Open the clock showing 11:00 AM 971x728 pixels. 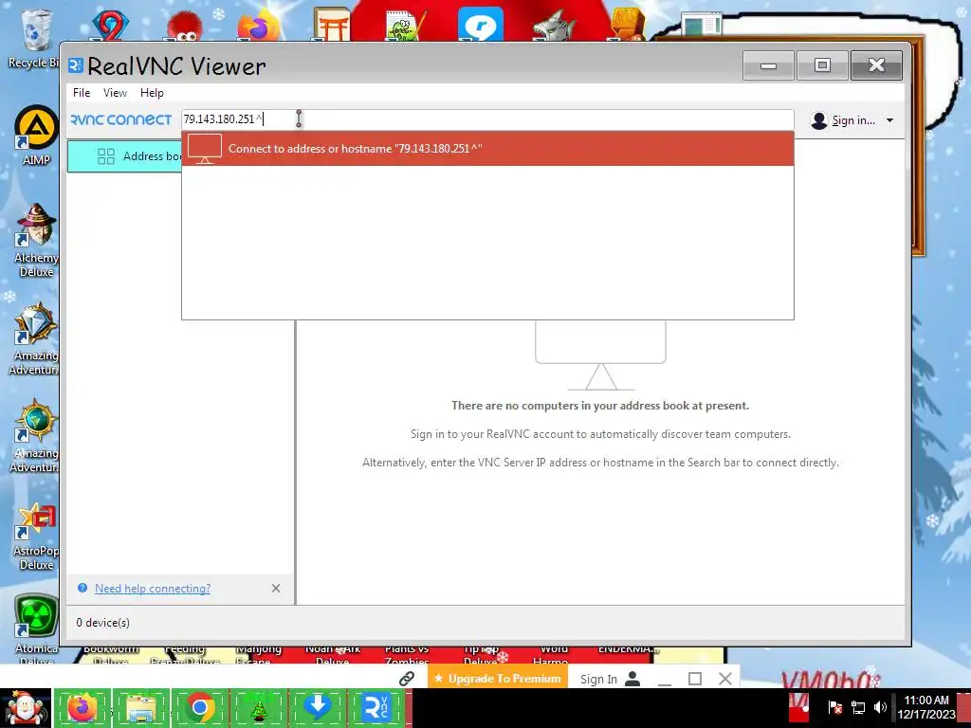point(926,707)
